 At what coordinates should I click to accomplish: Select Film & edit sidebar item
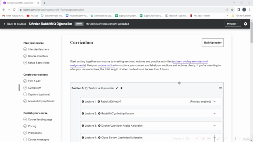tap(34, 81)
